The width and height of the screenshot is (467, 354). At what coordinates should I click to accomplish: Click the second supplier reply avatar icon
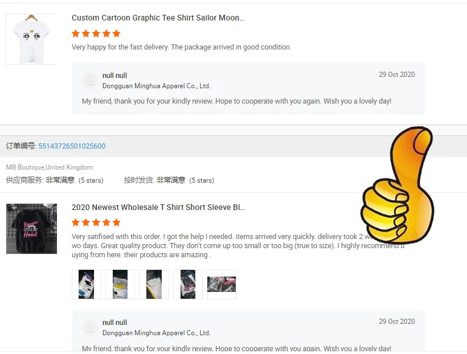(x=89, y=327)
